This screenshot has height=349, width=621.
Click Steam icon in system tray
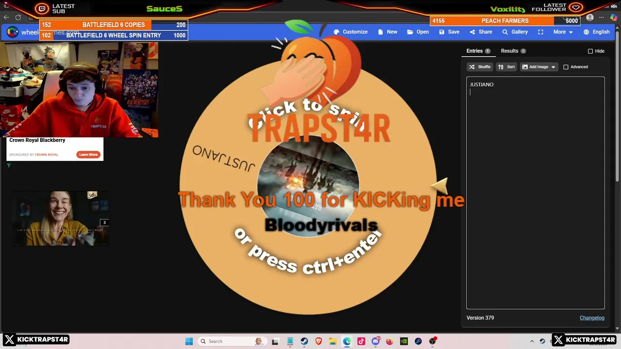point(542,341)
